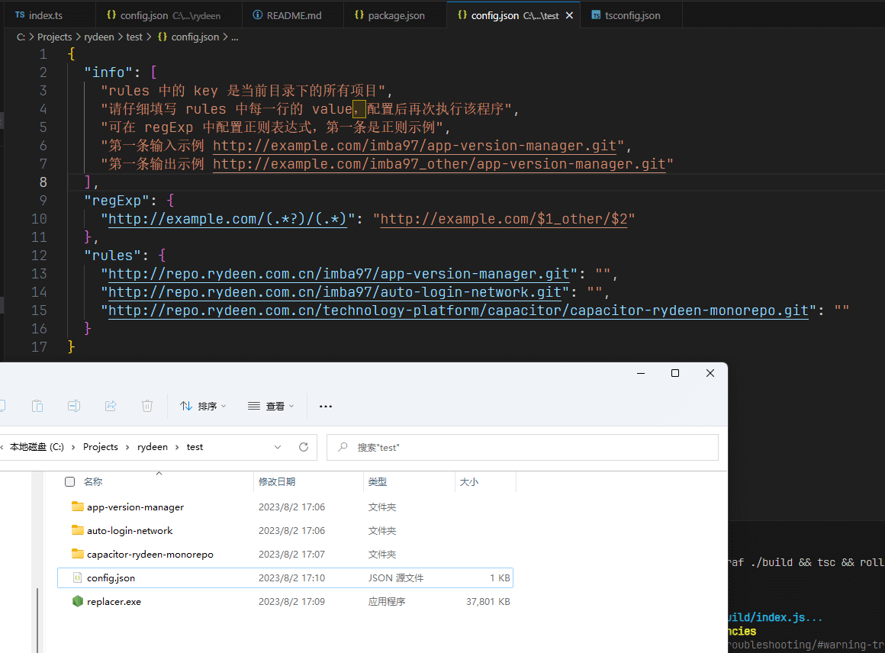The image size is (885, 653).
Task: Click Projects in the editor breadcrumb
Action: (x=54, y=37)
